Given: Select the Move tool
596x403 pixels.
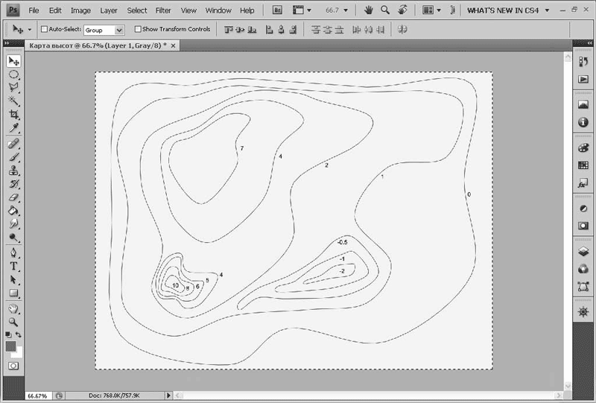Looking at the screenshot, I should point(13,61).
